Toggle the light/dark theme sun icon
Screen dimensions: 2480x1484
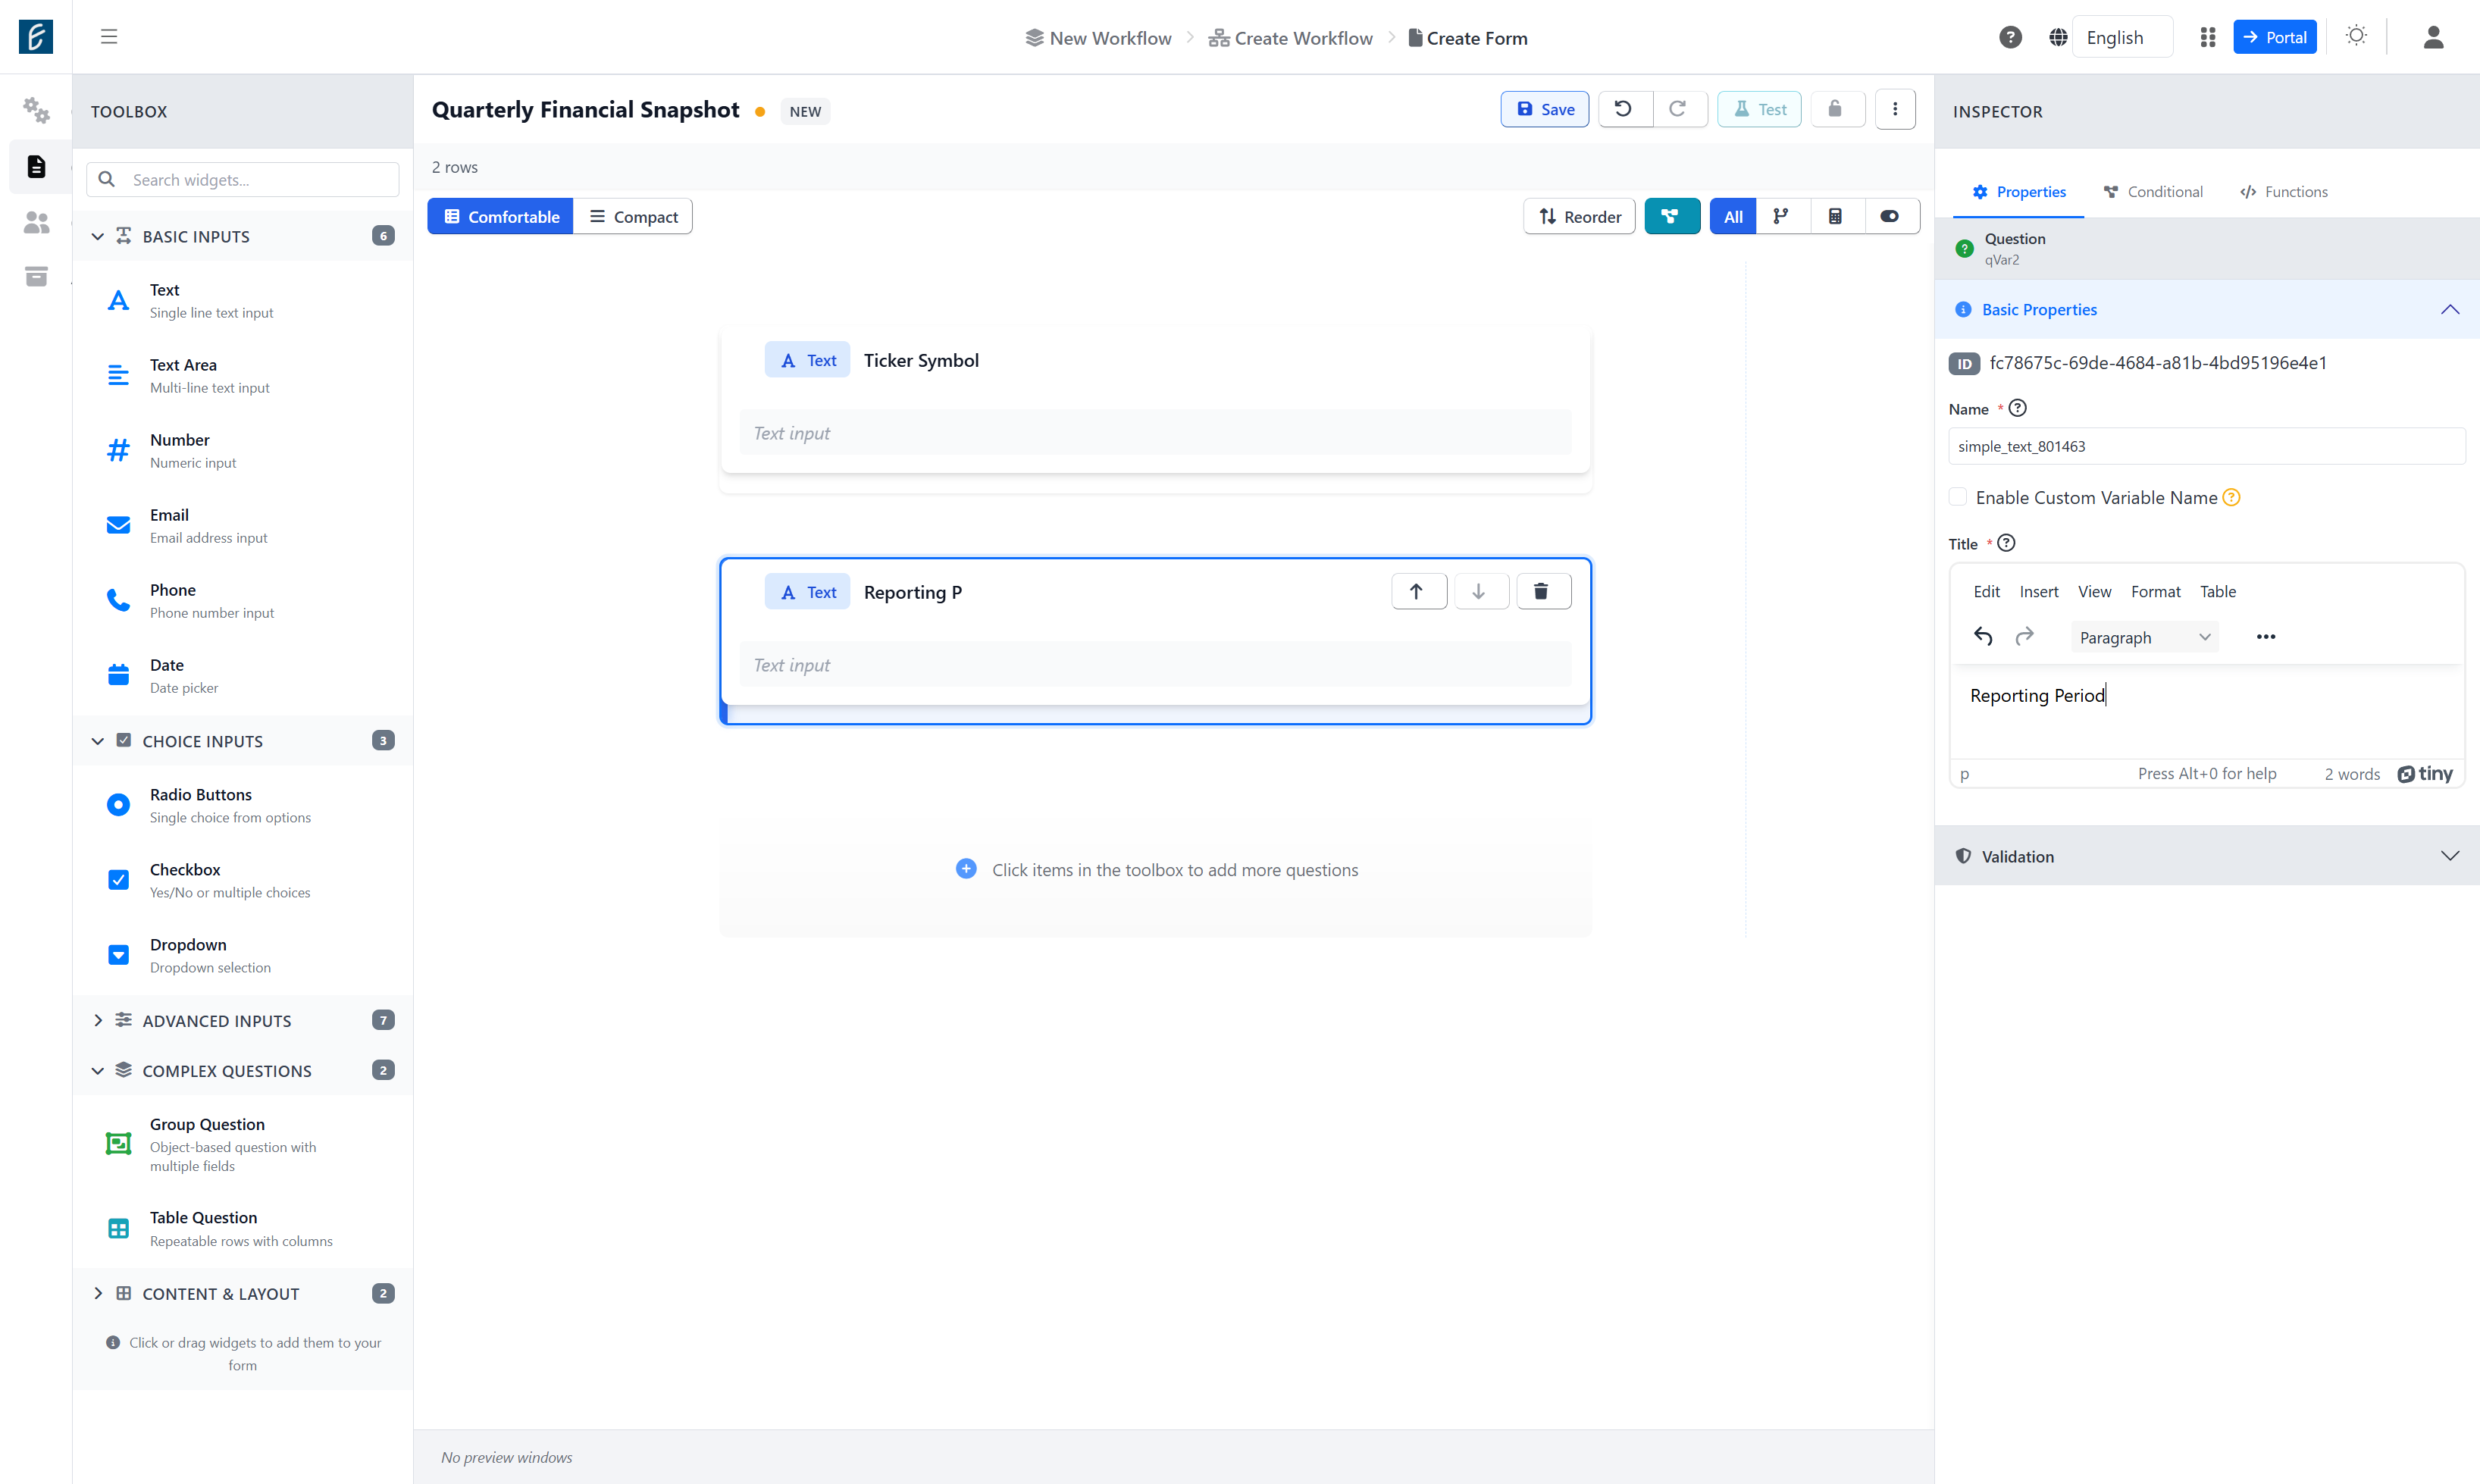(x=2356, y=36)
